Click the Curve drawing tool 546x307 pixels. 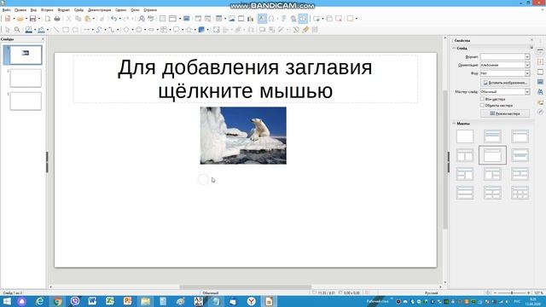99,30
